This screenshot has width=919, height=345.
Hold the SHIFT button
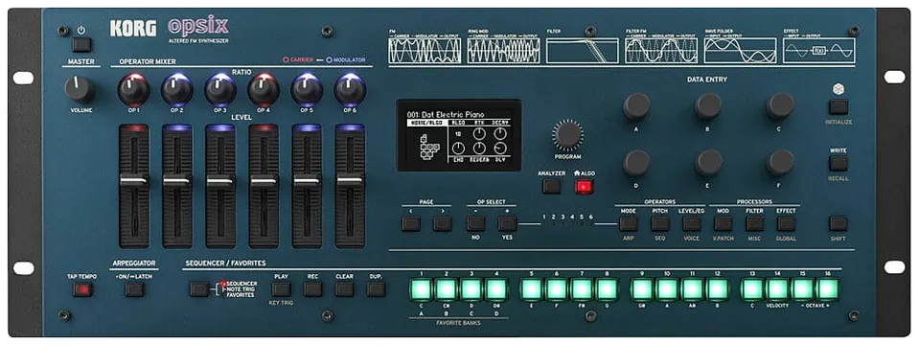click(x=839, y=223)
